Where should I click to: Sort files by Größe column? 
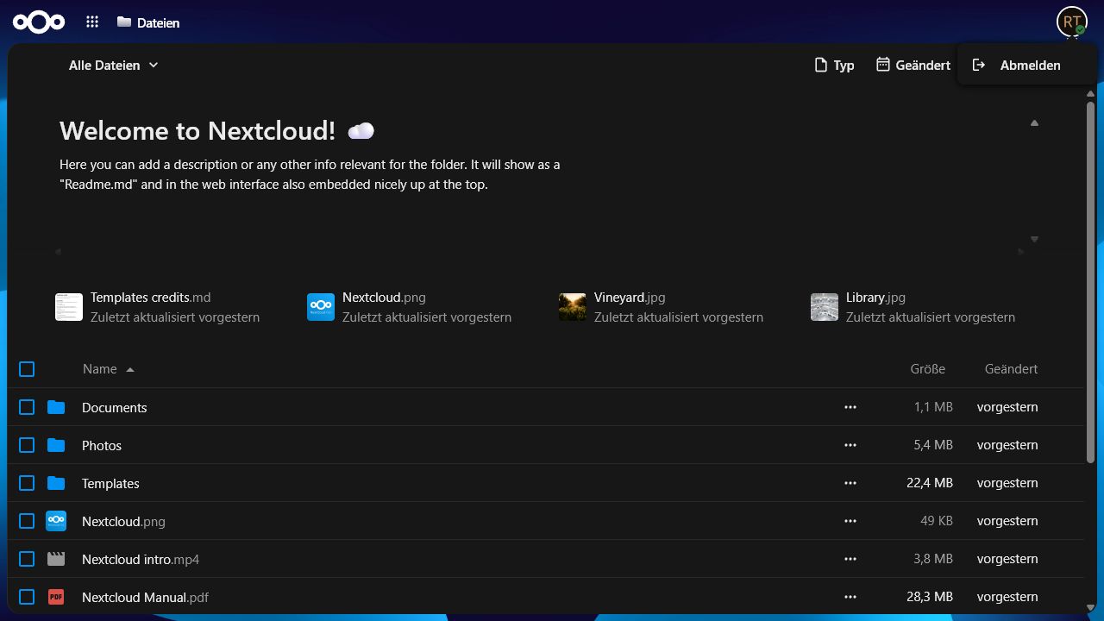[x=927, y=369]
